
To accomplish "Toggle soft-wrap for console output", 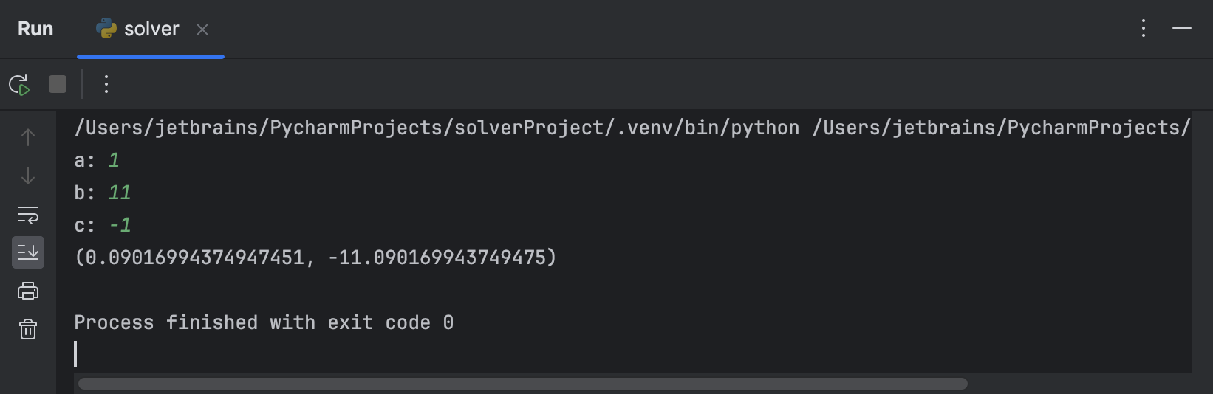I will 28,215.
